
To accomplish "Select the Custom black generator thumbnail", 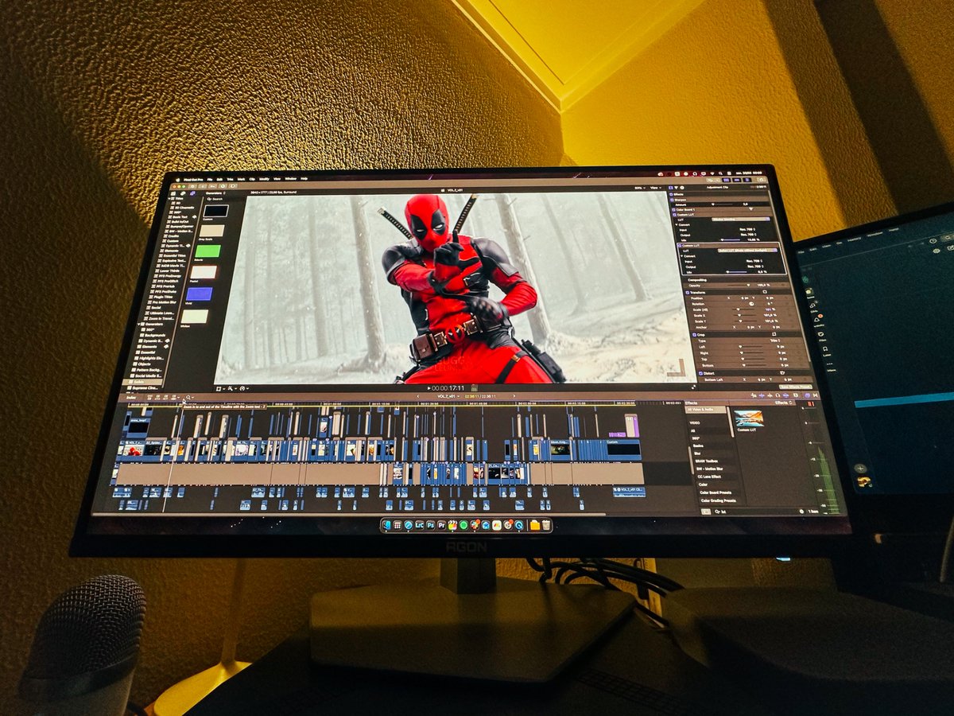I will pyautogui.click(x=216, y=211).
